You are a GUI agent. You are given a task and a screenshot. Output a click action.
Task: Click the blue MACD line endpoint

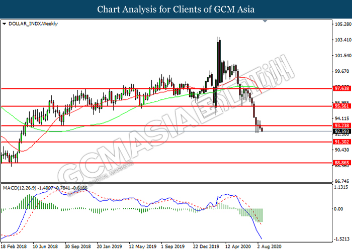[x=261, y=238]
